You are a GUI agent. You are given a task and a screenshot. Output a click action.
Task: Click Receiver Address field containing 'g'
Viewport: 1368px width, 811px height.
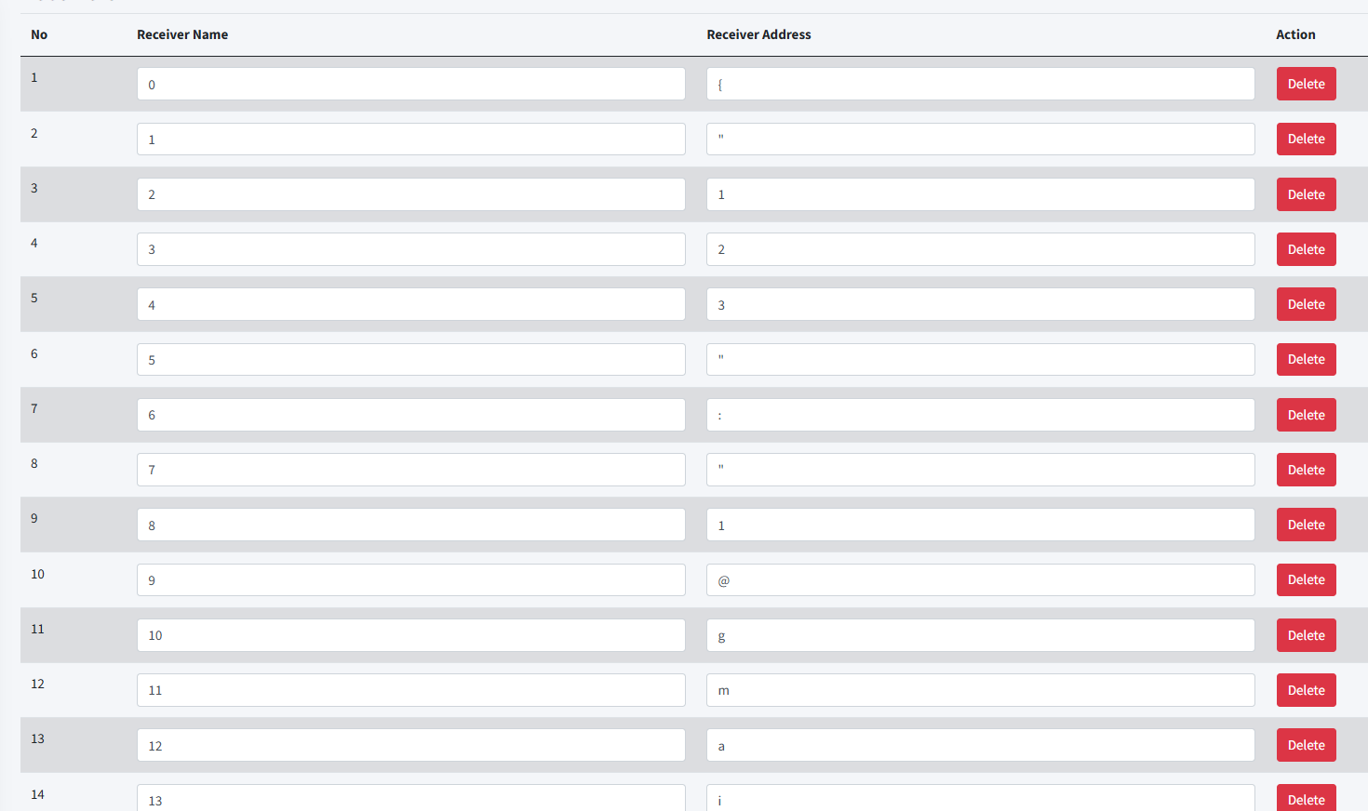point(980,635)
